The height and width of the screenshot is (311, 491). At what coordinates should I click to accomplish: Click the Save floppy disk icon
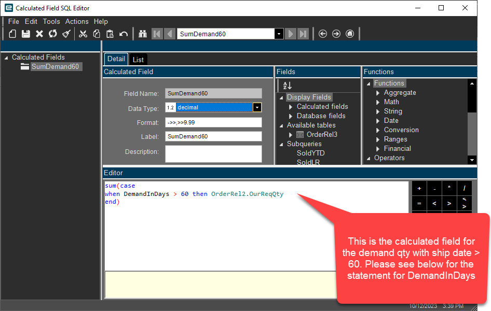point(26,34)
